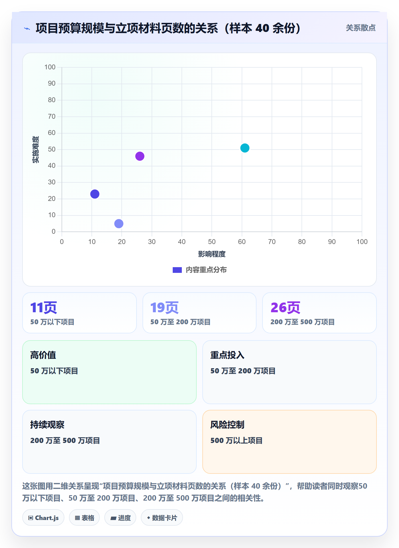Select the 重点投入 quadrant card

(290, 372)
